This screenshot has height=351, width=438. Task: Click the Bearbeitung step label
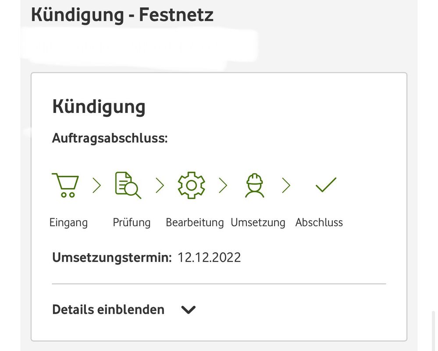pos(195,222)
